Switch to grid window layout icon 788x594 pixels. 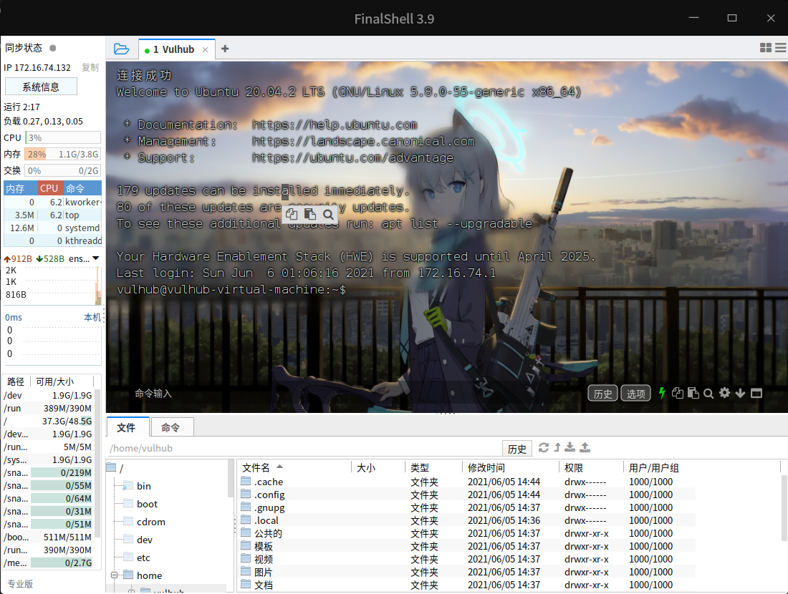coord(765,48)
